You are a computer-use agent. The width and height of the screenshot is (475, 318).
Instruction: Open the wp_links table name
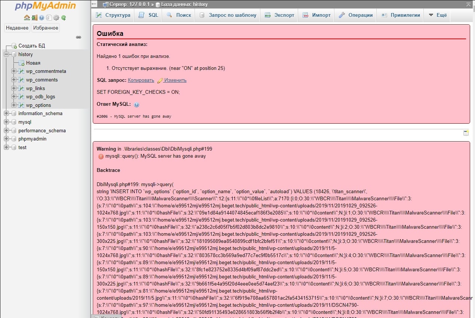(36, 88)
